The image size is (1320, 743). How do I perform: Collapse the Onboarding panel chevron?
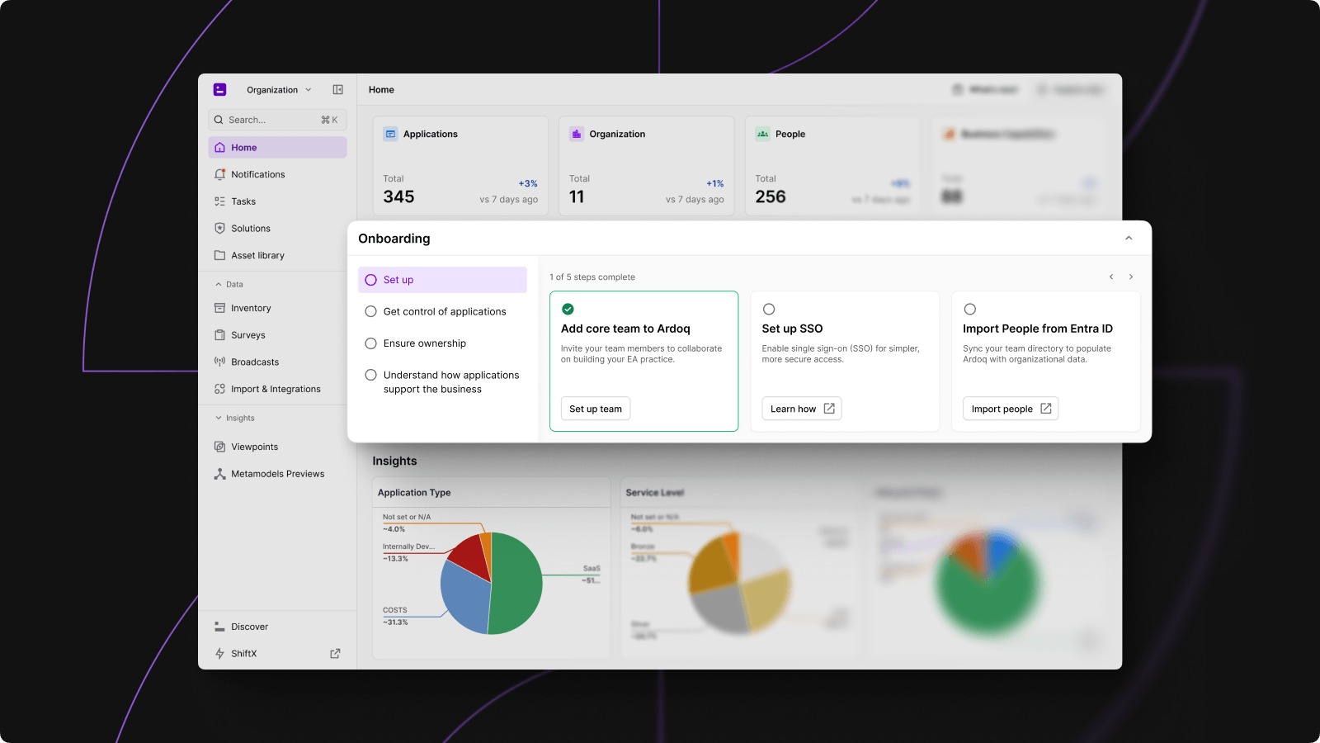point(1129,239)
